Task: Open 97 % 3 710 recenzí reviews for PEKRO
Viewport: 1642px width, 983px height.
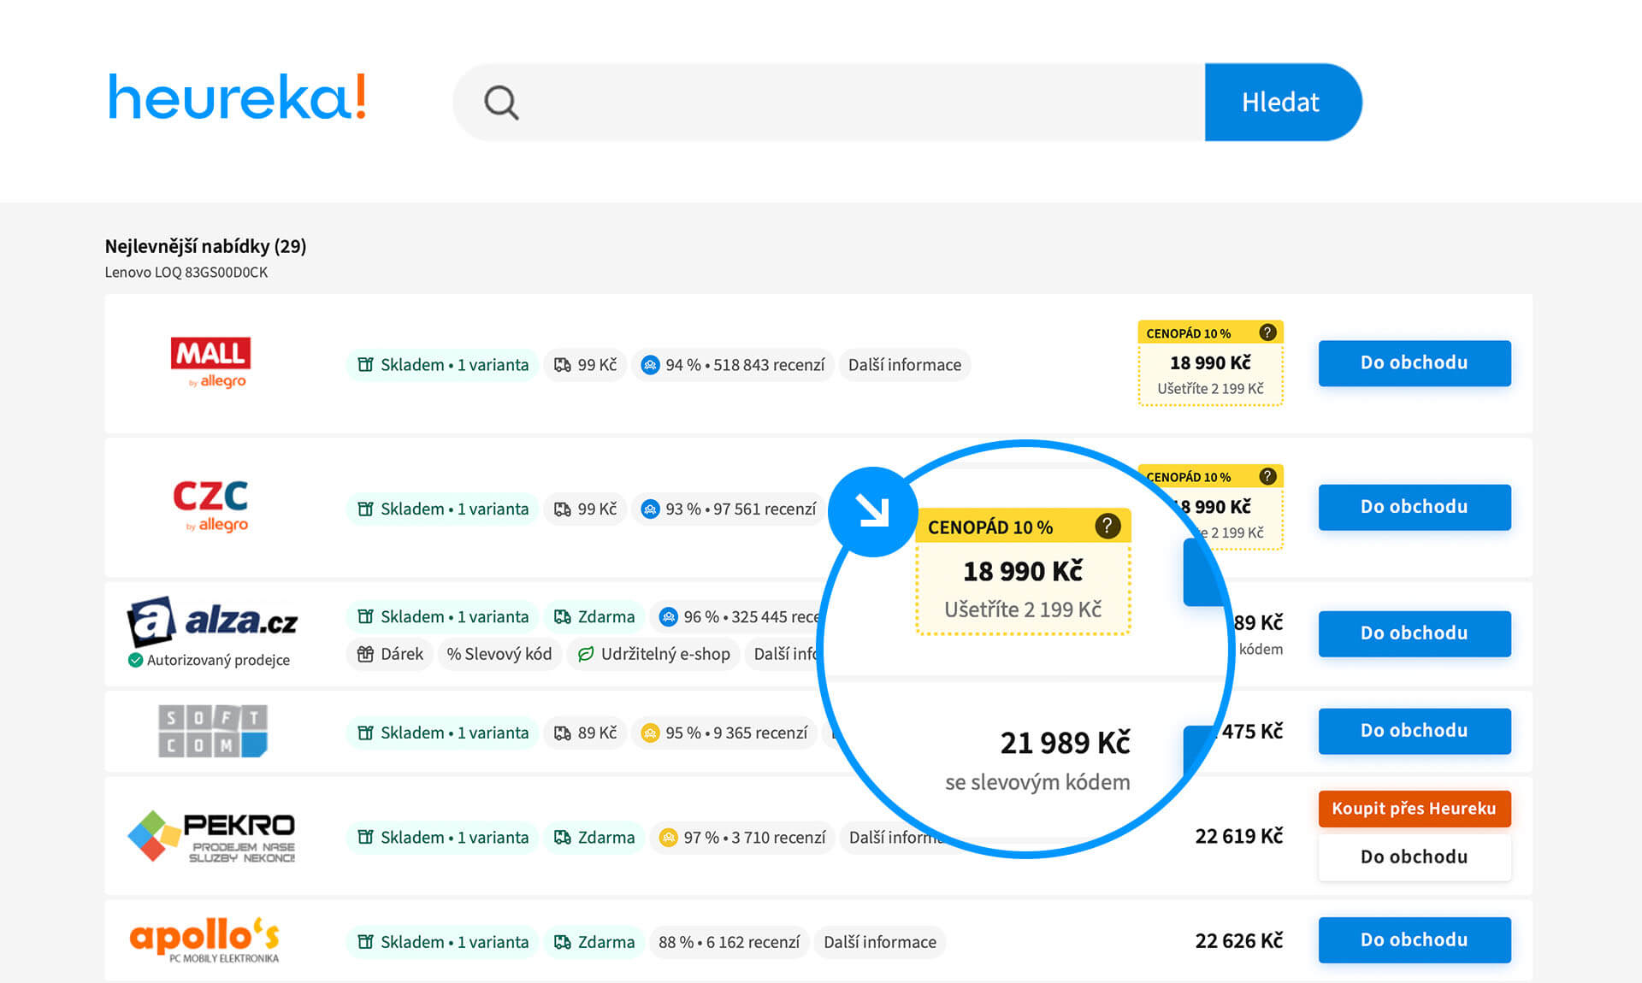Action: point(742,837)
